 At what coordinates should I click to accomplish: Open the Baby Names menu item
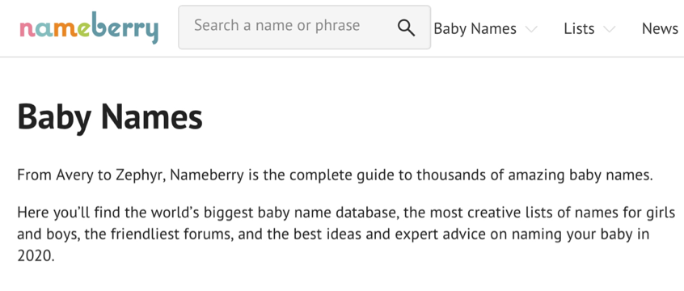475,29
